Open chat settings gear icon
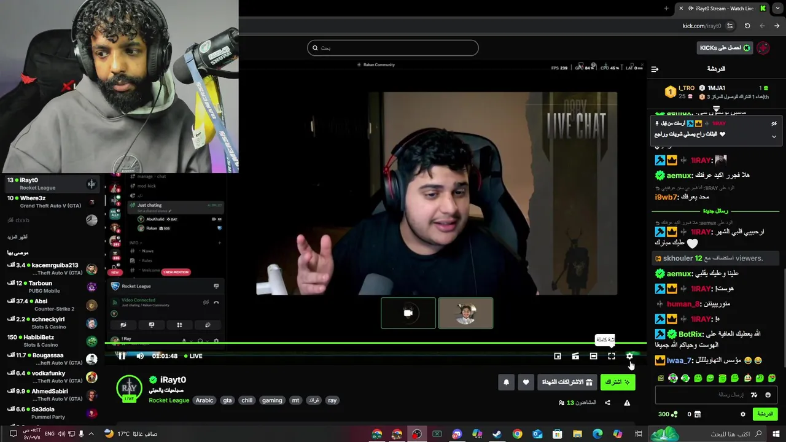The height and width of the screenshot is (442, 786). click(742, 414)
